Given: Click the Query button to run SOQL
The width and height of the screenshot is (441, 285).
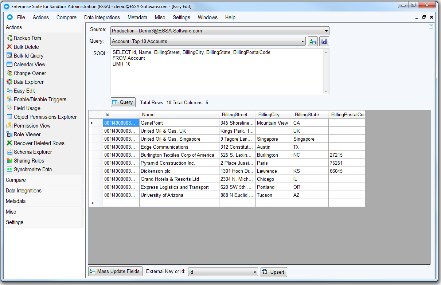Looking at the screenshot, I should point(123,102).
